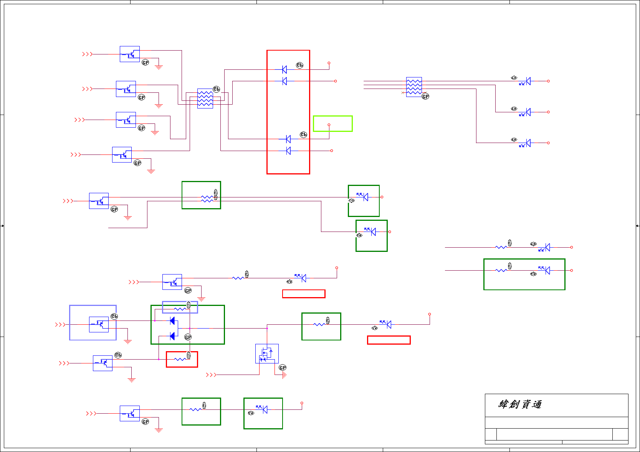
Task: Select the resistor array feeding the three right-side LEDs
Action: (414, 87)
